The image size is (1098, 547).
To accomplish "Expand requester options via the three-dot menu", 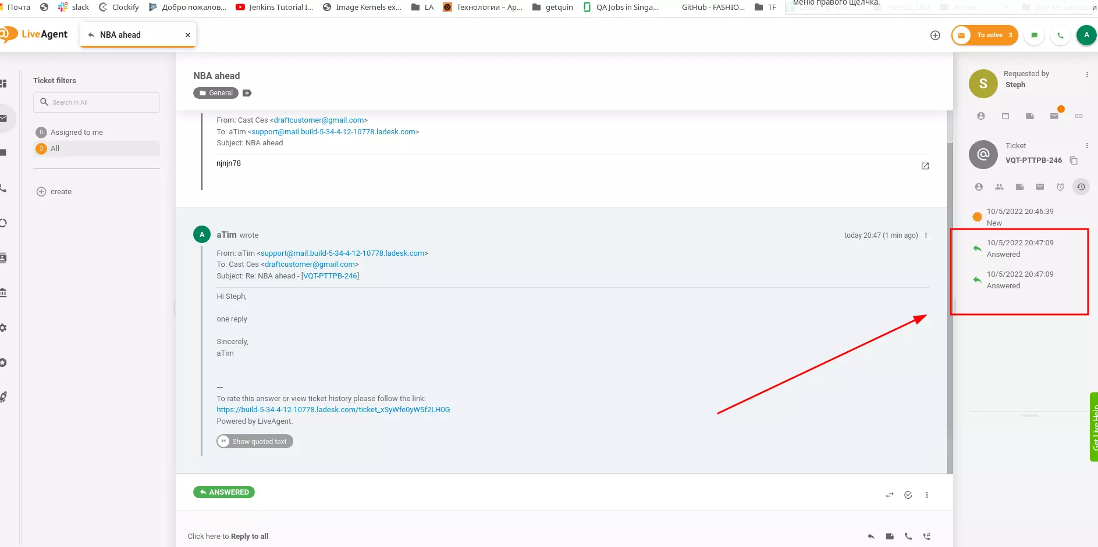I will 1088,74.
